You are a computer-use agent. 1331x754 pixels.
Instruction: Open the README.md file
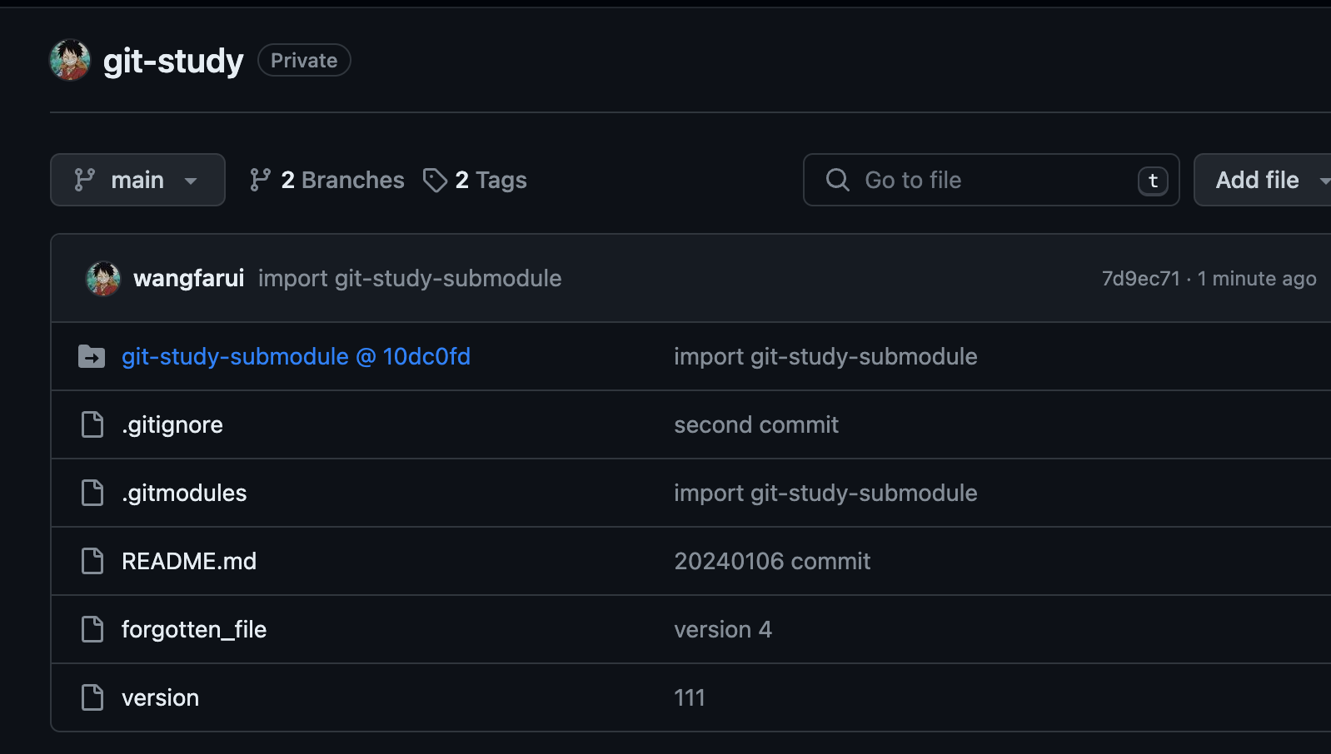click(189, 561)
